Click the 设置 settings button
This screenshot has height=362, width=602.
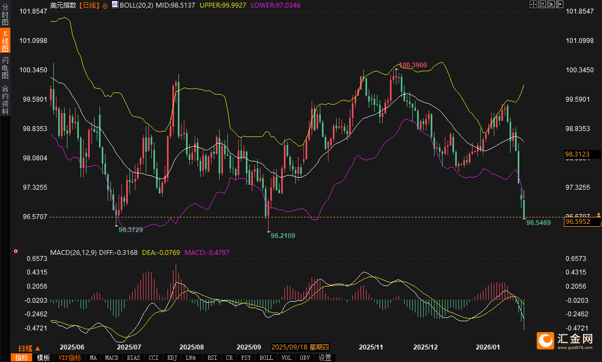coord(325,358)
